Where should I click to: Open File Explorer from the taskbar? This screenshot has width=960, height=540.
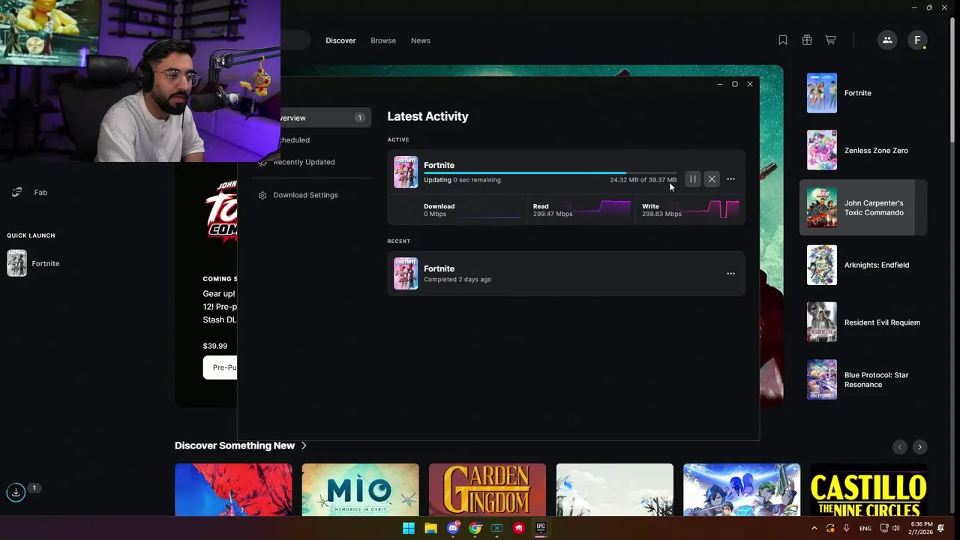[x=430, y=529]
